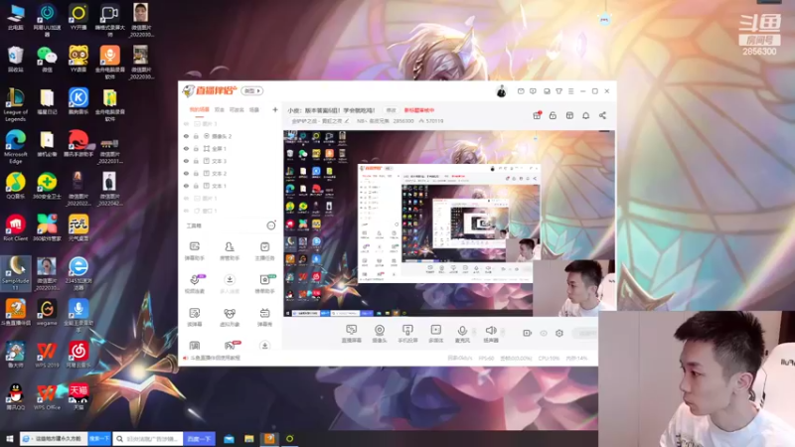Select the 摄像头 2 source row
795x447 pixels.
(x=231, y=136)
